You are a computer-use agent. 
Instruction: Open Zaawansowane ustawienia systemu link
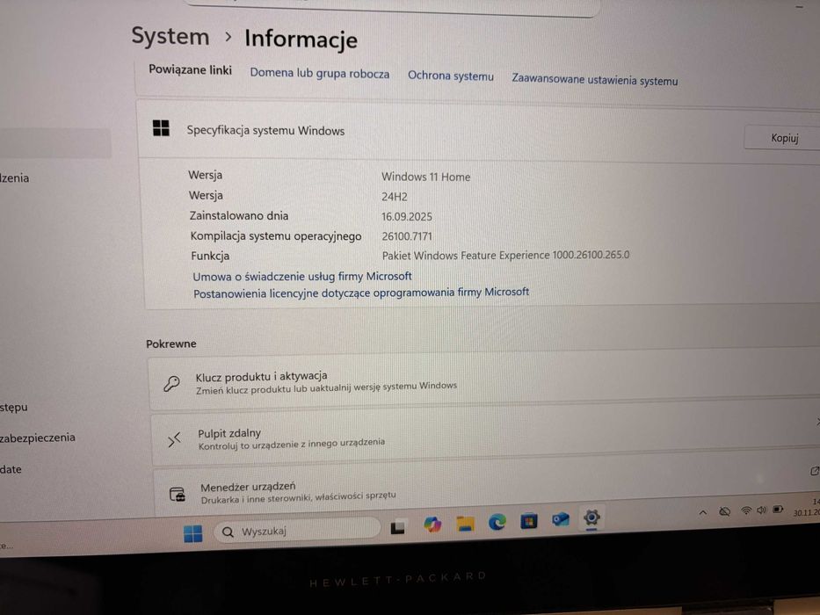point(595,80)
